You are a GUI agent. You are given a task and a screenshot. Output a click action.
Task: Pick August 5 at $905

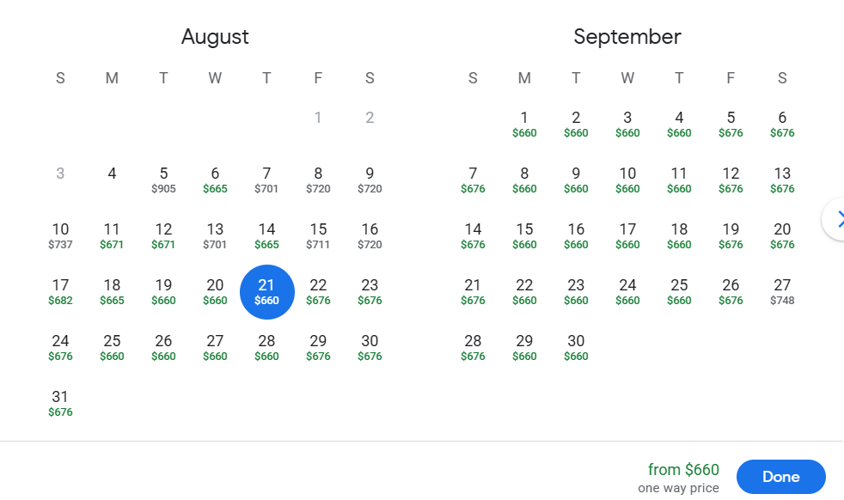(x=163, y=180)
